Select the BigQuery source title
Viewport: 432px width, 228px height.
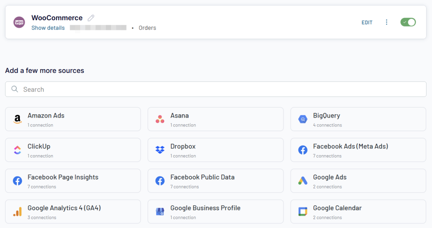(x=327, y=115)
